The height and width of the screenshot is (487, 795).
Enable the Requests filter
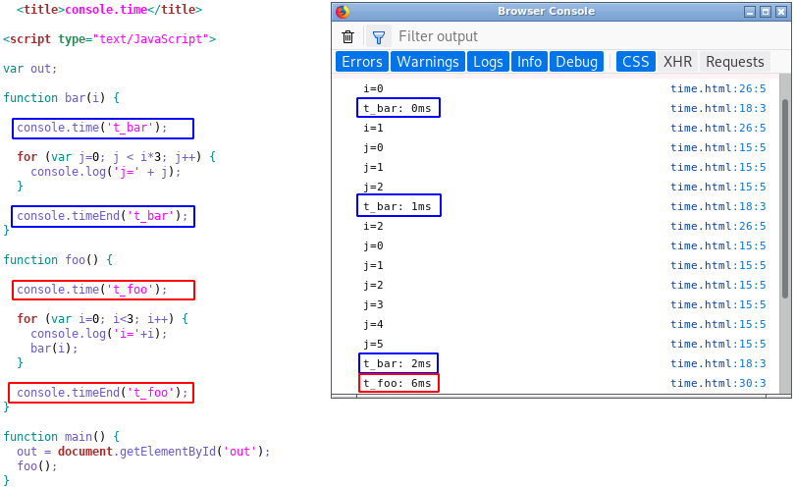(734, 62)
